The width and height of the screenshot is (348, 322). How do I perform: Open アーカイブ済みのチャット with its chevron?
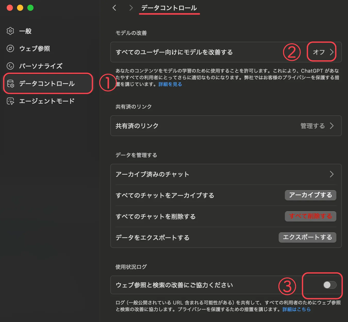pos(332,174)
